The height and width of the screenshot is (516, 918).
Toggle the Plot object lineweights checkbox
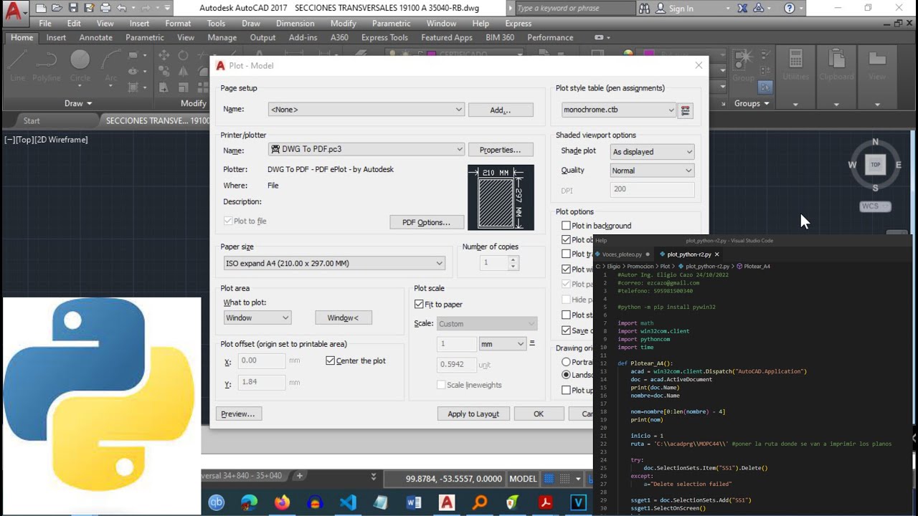click(566, 240)
